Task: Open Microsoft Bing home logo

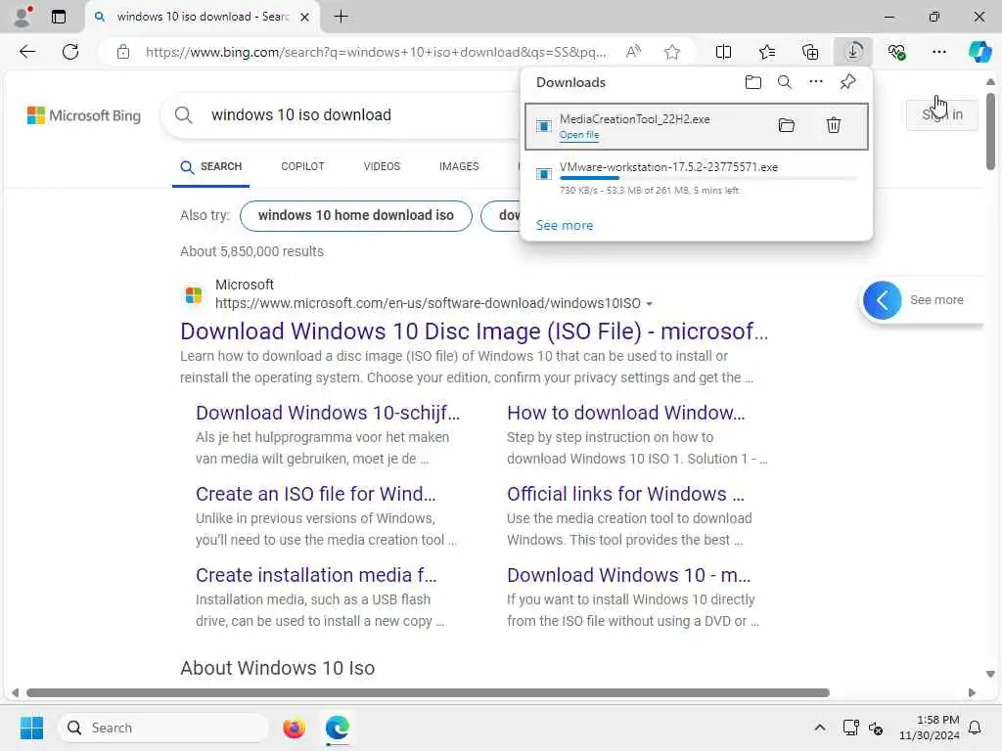Action: tap(84, 115)
